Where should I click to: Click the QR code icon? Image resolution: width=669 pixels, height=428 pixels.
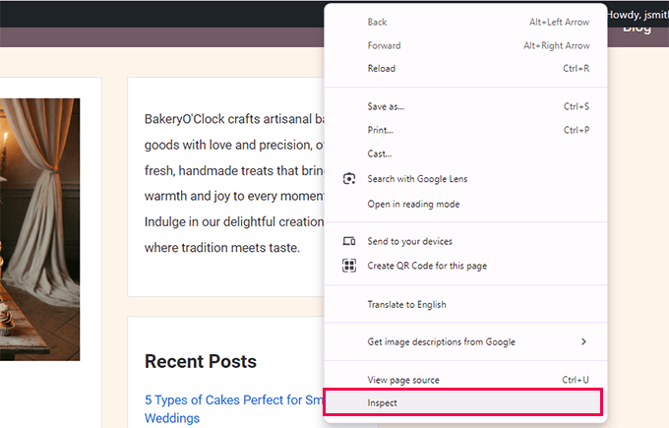pyautogui.click(x=348, y=266)
